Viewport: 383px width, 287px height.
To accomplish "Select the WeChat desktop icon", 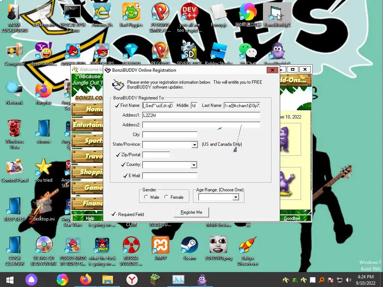I will point(248,54).
